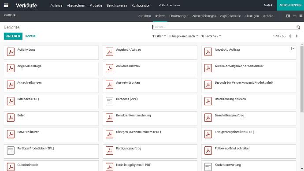Go to previous page arrow
The width and height of the screenshot is (304, 171).
[290, 36]
